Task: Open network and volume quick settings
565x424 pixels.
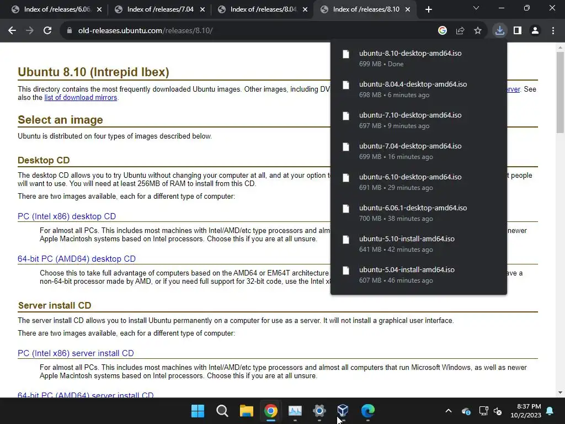Action: tap(491, 411)
